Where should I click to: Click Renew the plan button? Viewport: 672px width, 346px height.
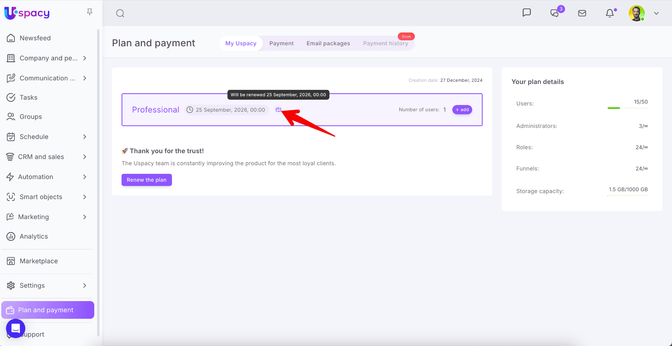[x=146, y=180]
